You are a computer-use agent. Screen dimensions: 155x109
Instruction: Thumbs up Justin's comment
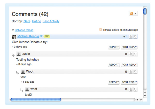(131, 54)
